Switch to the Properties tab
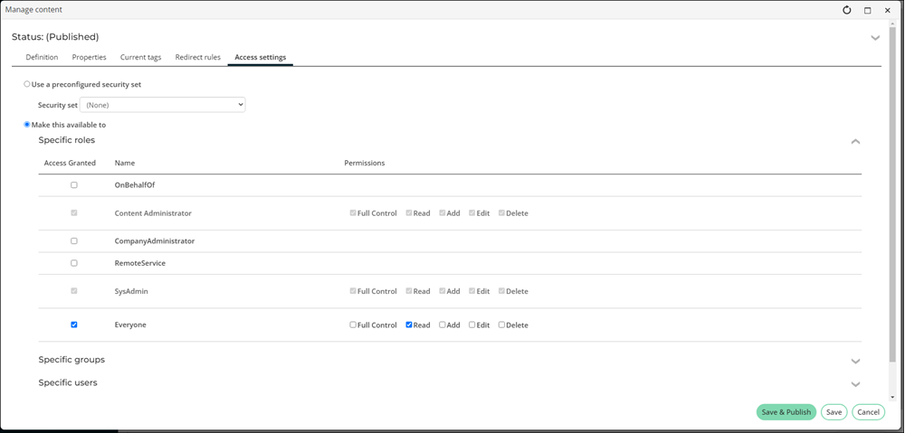Viewport: 905px width, 433px height. (x=89, y=57)
